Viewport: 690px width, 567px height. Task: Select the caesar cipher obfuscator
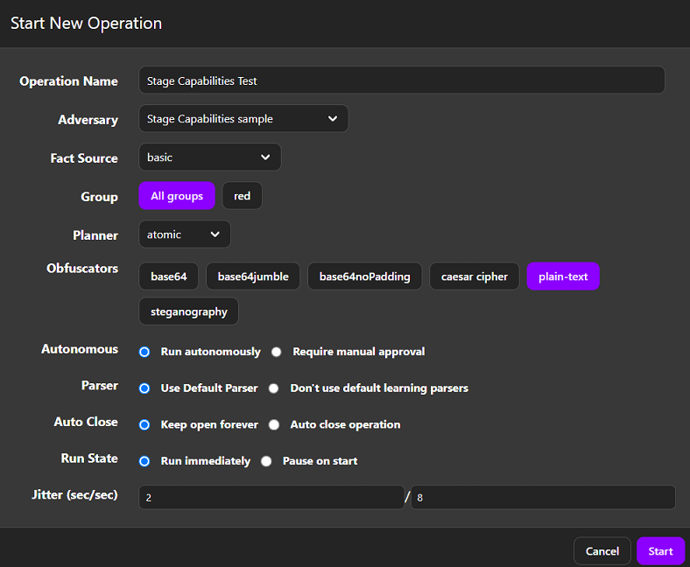pos(474,276)
